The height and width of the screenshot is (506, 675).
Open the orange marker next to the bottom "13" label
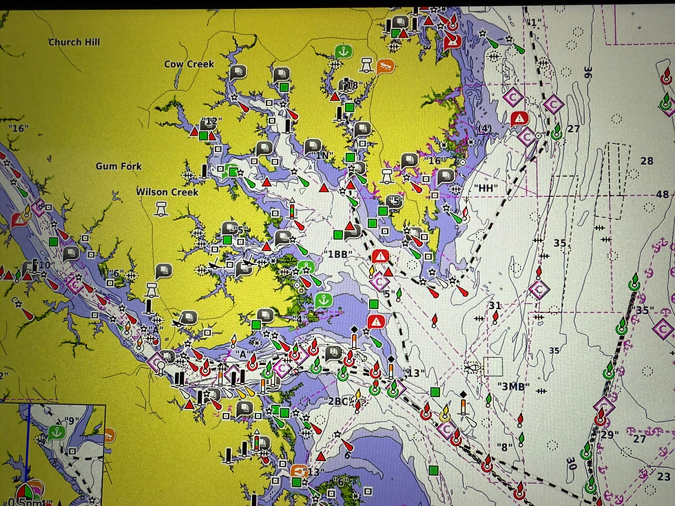pos(298,472)
